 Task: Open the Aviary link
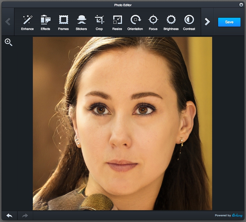[237, 215]
